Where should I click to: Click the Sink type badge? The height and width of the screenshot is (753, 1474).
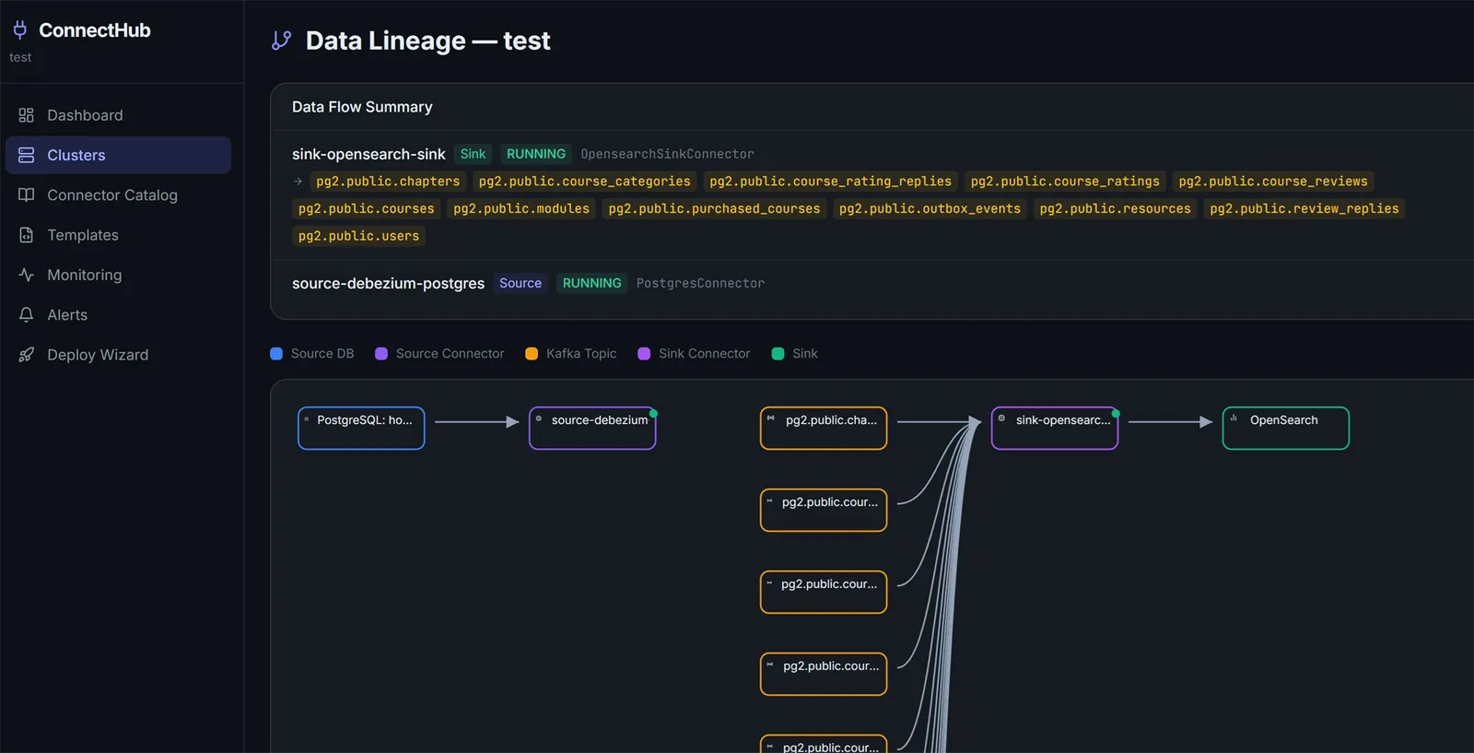pos(473,154)
